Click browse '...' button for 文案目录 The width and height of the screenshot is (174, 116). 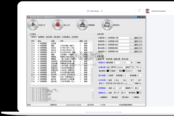tap(132, 38)
